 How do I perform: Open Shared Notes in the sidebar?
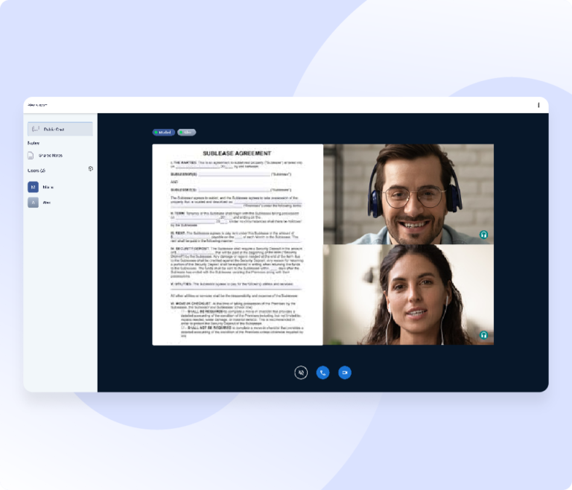tap(45, 156)
